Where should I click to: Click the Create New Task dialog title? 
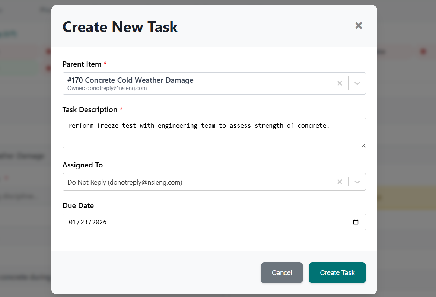tap(120, 26)
